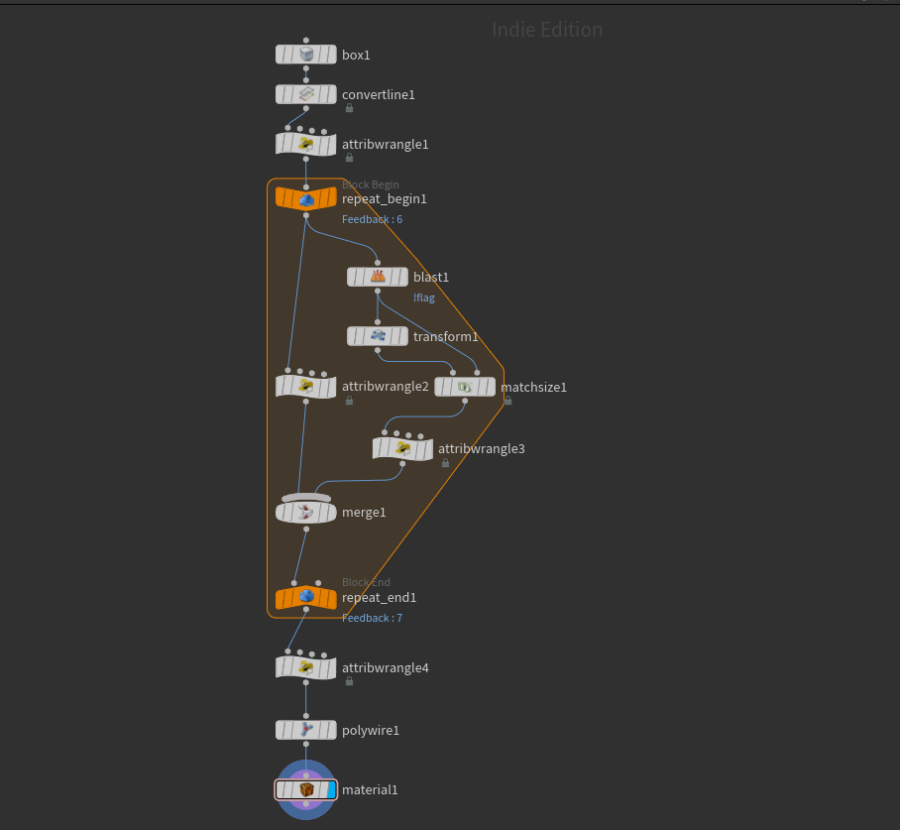
Task: Click the input connector of blast1
Action: pos(378,263)
